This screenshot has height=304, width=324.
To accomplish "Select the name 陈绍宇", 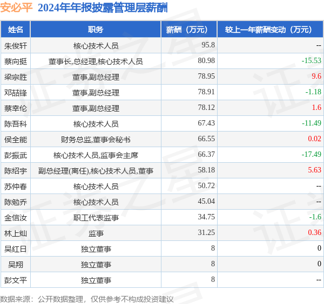I will 16,171.
